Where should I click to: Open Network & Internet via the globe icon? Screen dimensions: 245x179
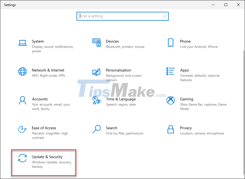pyautogui.click(x=22, y=72)
